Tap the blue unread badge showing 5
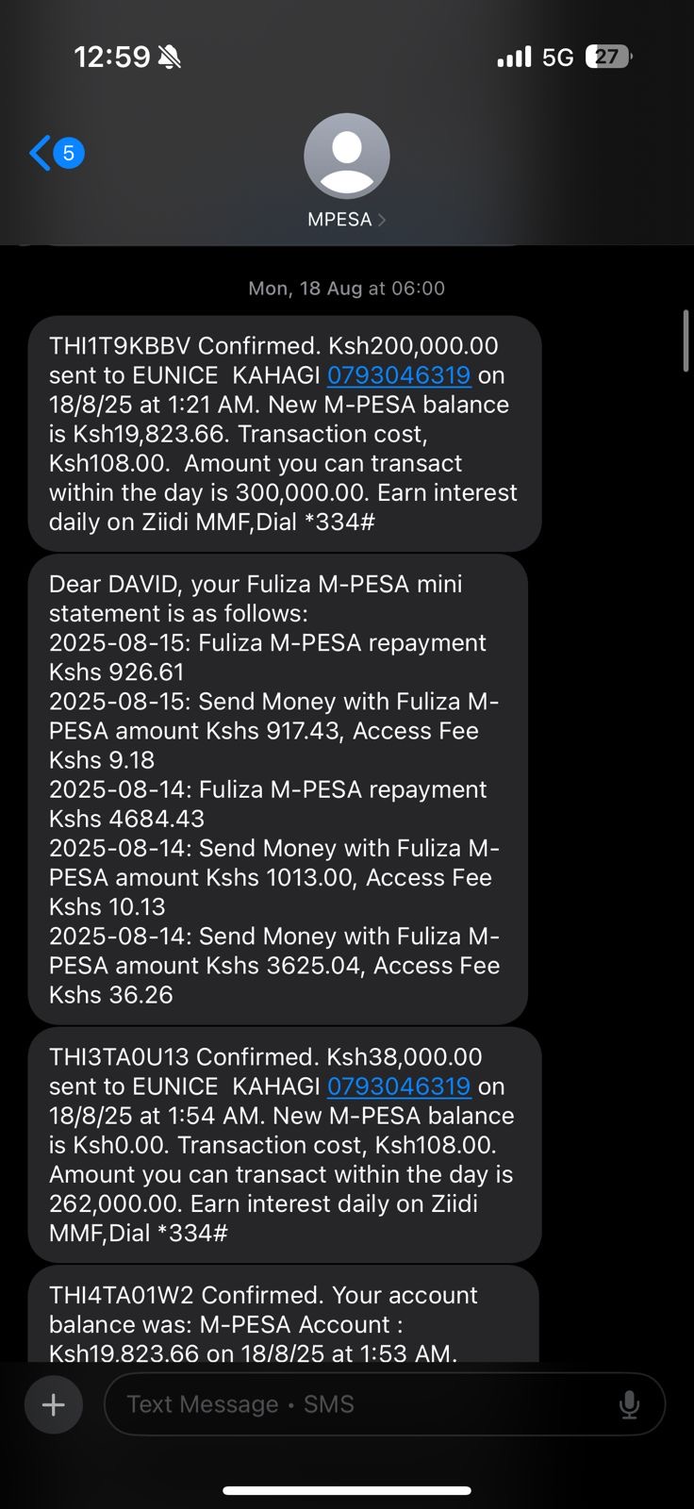Screen dimensions: 694x1509 click(x=69, y=153)
